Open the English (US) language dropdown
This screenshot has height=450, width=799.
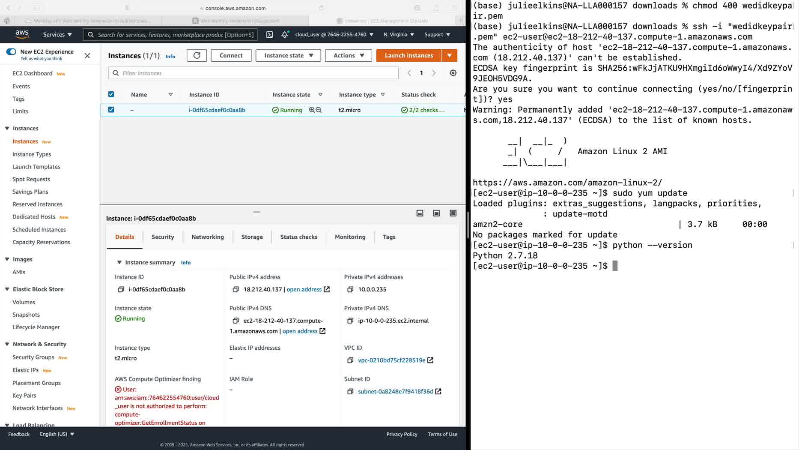pos(57,434)
